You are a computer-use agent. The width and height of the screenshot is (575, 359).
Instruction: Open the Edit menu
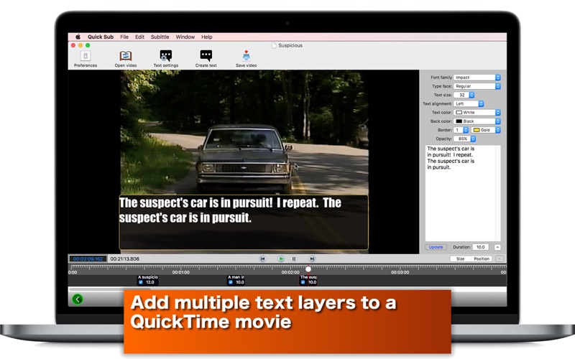[x=139, y=37]
